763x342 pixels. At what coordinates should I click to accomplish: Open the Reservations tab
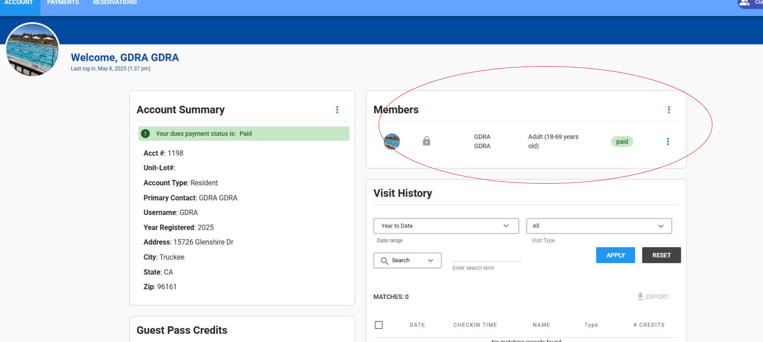pos(115,3)
